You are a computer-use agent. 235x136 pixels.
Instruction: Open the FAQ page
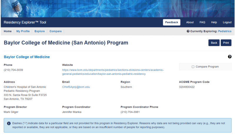pos(202,22)
